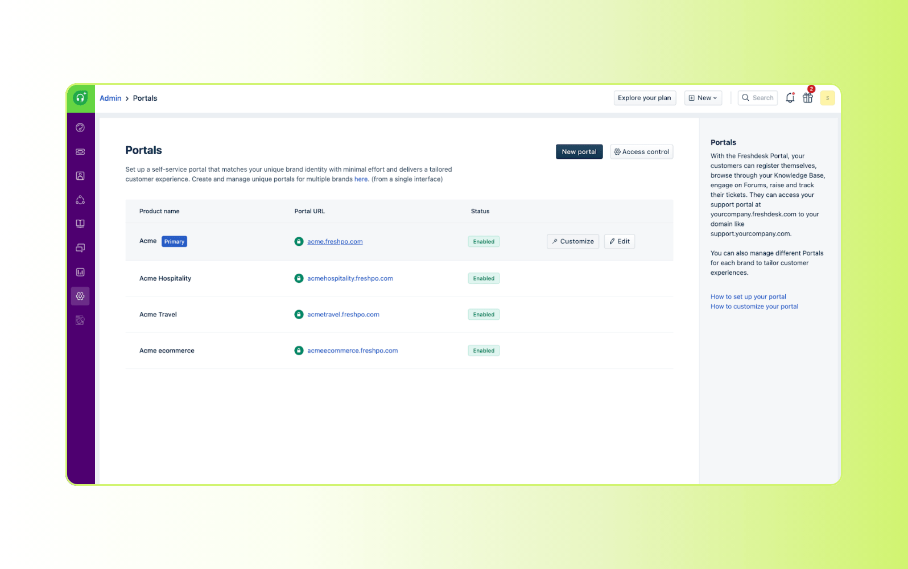Open the Admin gear sidebar icon
The height and width of the screenshot is (569, 908).
pos(80,296)
